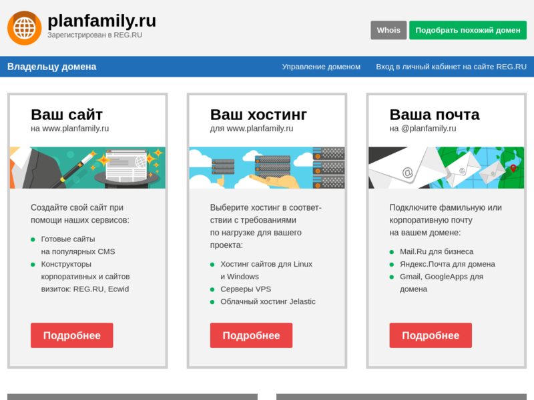
Task: Click the magician hat site illustration
Action: coord(87,168)
